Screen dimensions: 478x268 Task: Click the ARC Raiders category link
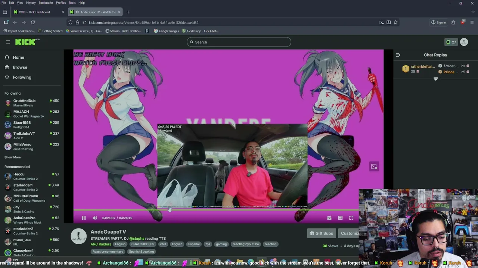tap(101, 244)
